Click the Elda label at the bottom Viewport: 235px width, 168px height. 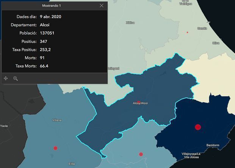pos(72,163)
